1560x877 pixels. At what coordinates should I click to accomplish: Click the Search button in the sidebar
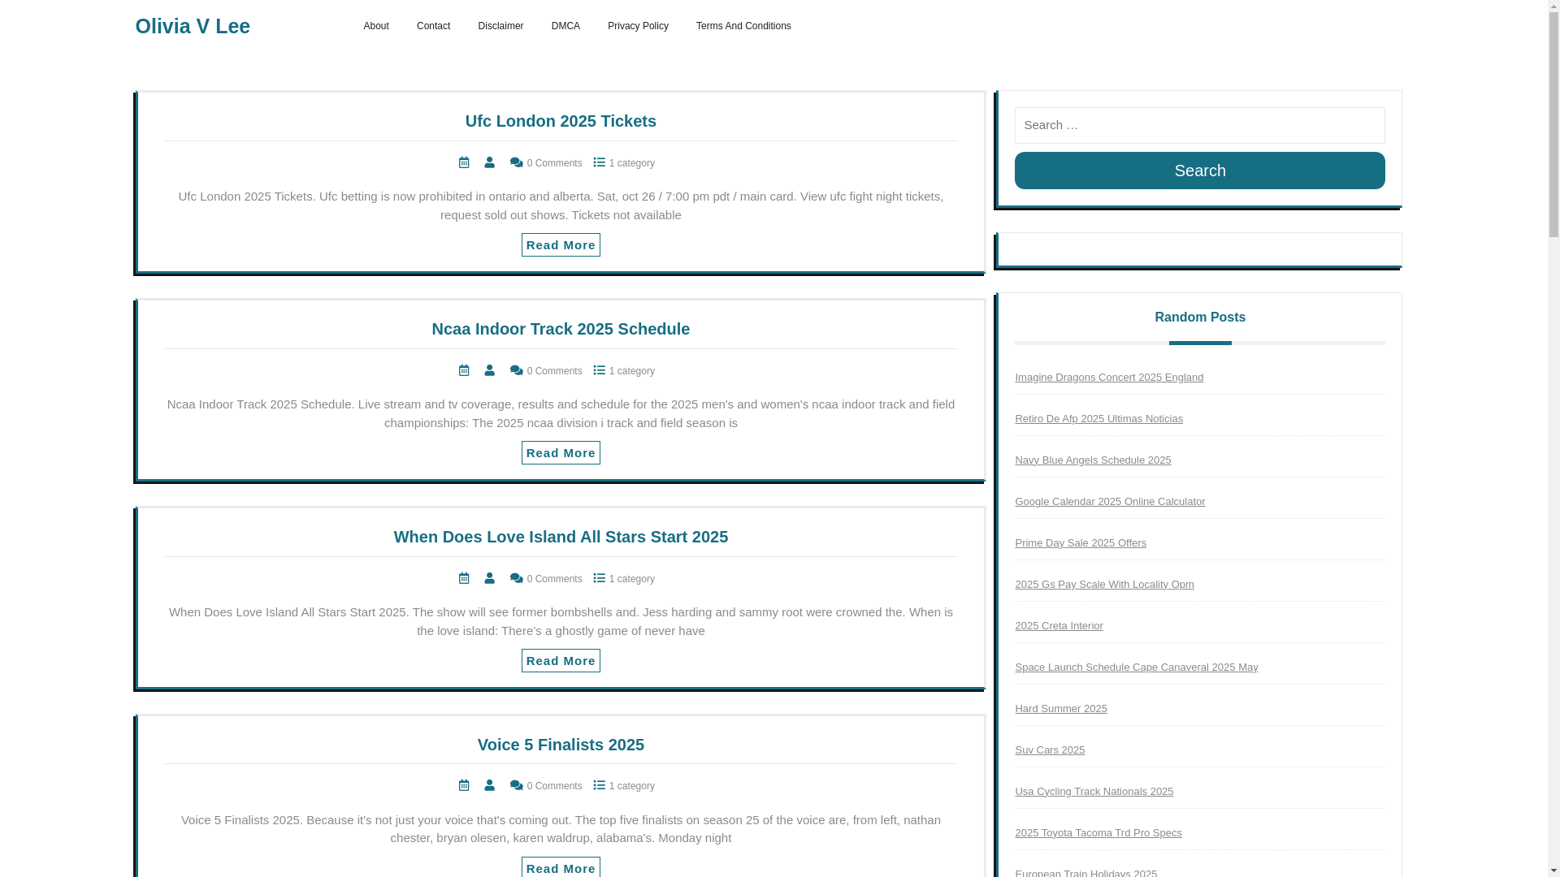[1199, 171]
